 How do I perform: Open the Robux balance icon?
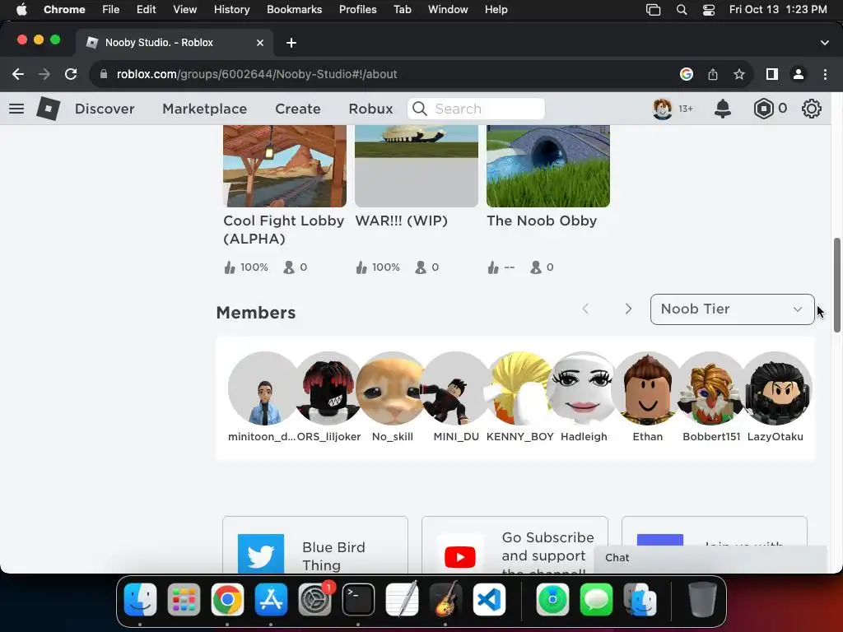(763, 109)
